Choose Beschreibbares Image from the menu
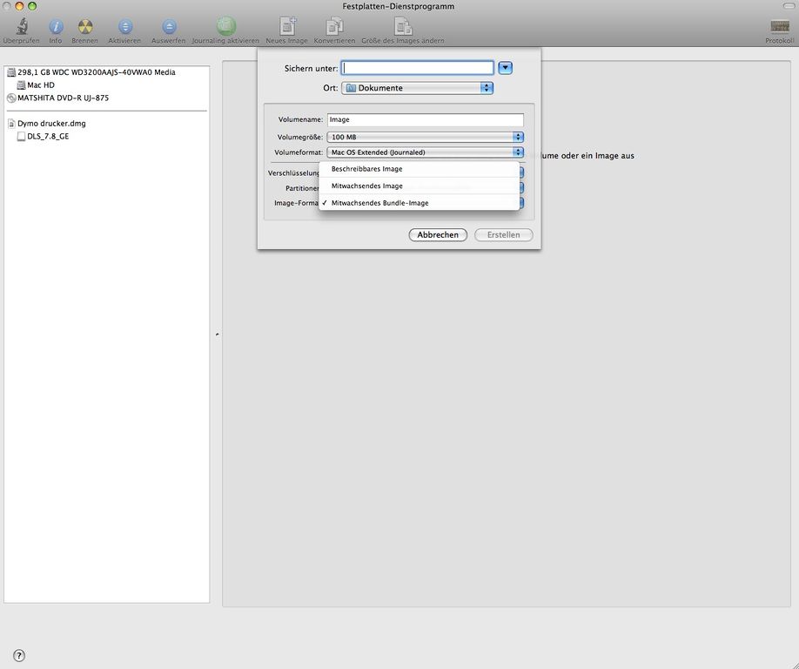Screen dimensions: 799x669 point(366,169)
